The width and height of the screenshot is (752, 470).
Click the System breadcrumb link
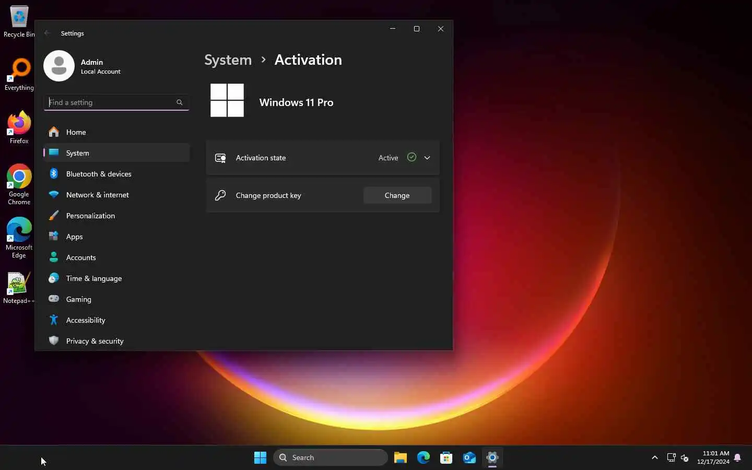(228, 60)
